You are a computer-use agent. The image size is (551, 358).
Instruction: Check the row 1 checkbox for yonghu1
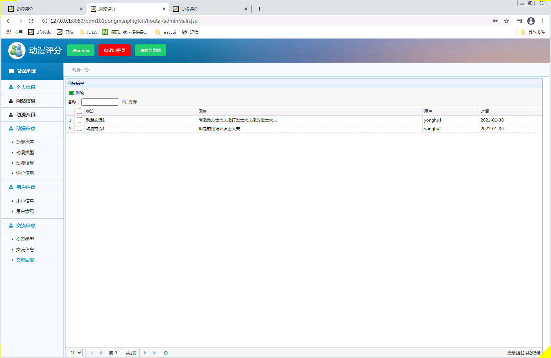click(80, 120)
